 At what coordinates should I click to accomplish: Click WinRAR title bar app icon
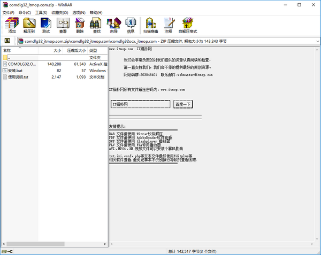click(5, 5)
